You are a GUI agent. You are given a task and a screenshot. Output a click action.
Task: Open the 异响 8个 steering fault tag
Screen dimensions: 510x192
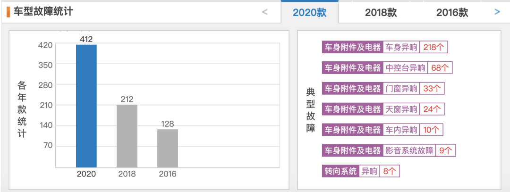[x=379, y=171]
